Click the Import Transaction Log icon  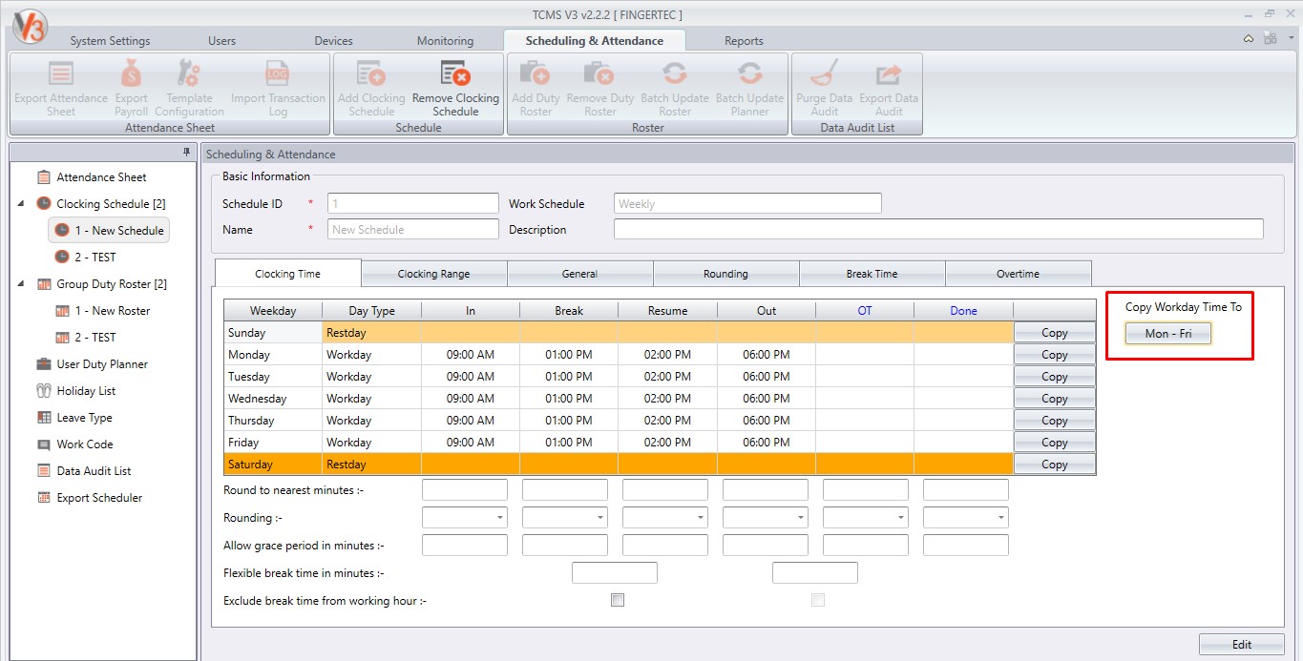point(278,74)
